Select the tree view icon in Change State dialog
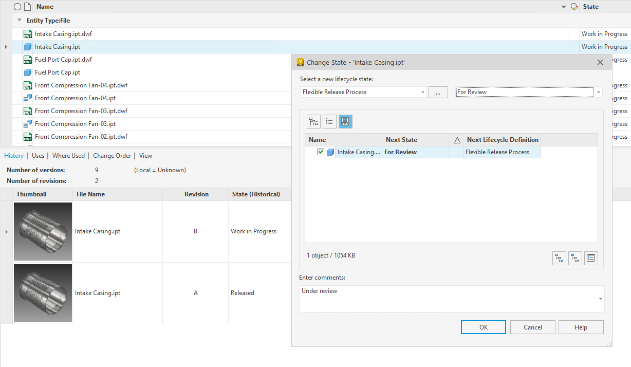631x367 pixels. coord(313,121)
